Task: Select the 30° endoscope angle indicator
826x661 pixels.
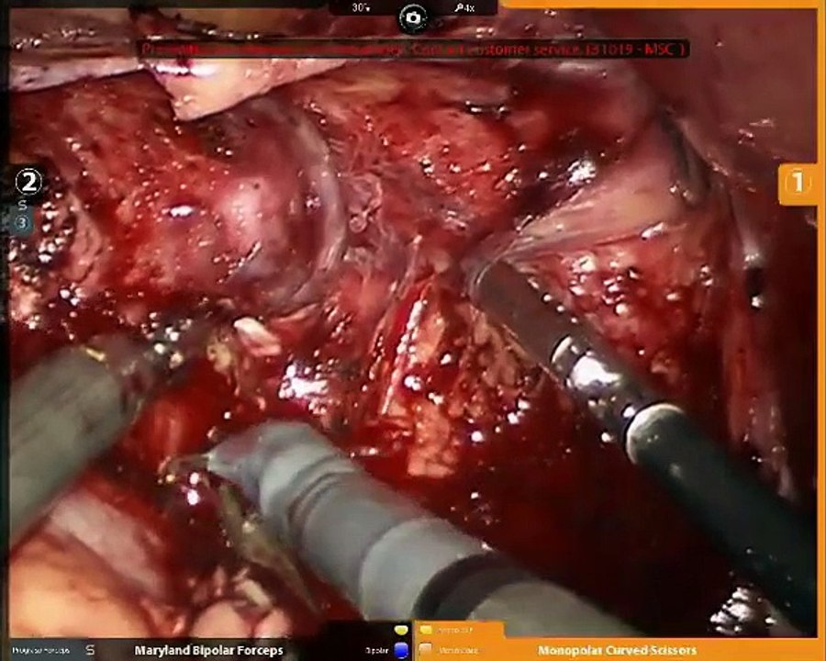Action: coord(361,7)
